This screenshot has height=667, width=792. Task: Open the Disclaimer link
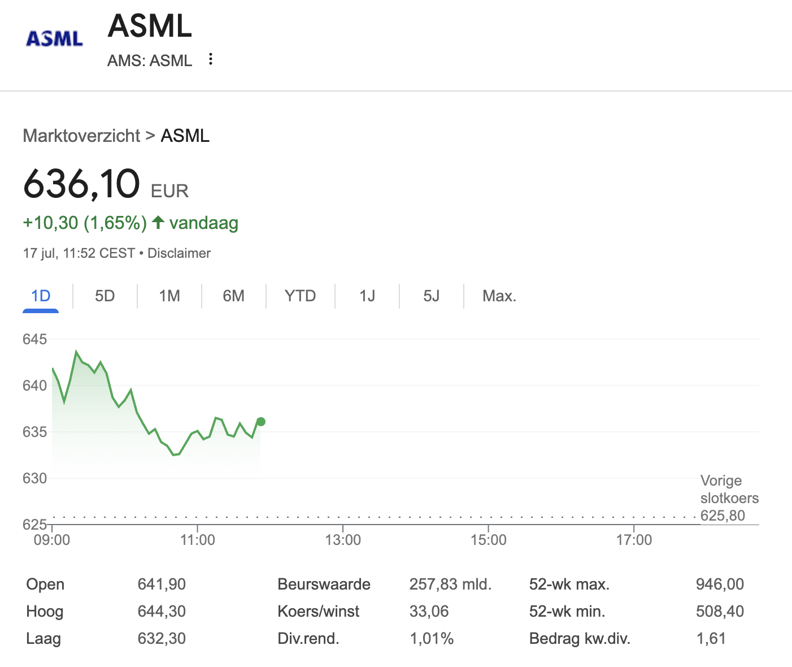[x=179, y=253]
